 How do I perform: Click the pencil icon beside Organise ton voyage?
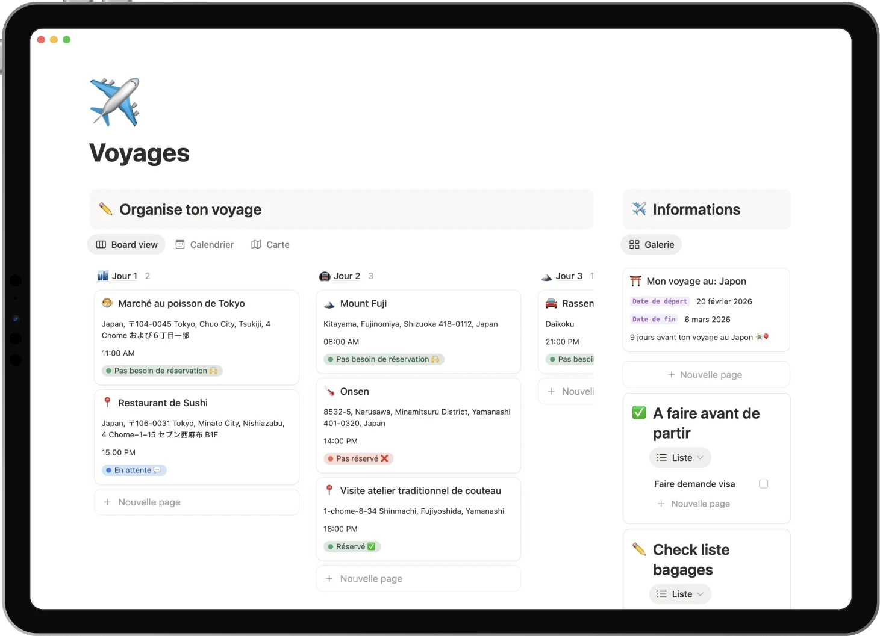[105, 209]
